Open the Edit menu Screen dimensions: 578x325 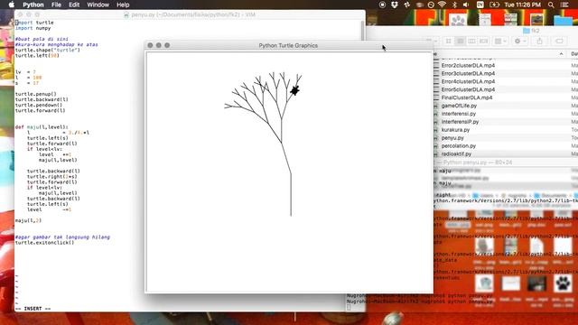[x=74, y=5]
